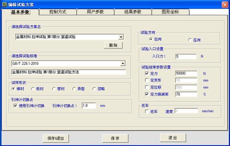Viewport: 230px width, 146px height.
Task: Select the 板材 specimen shape option
Action: pos(33,89)
